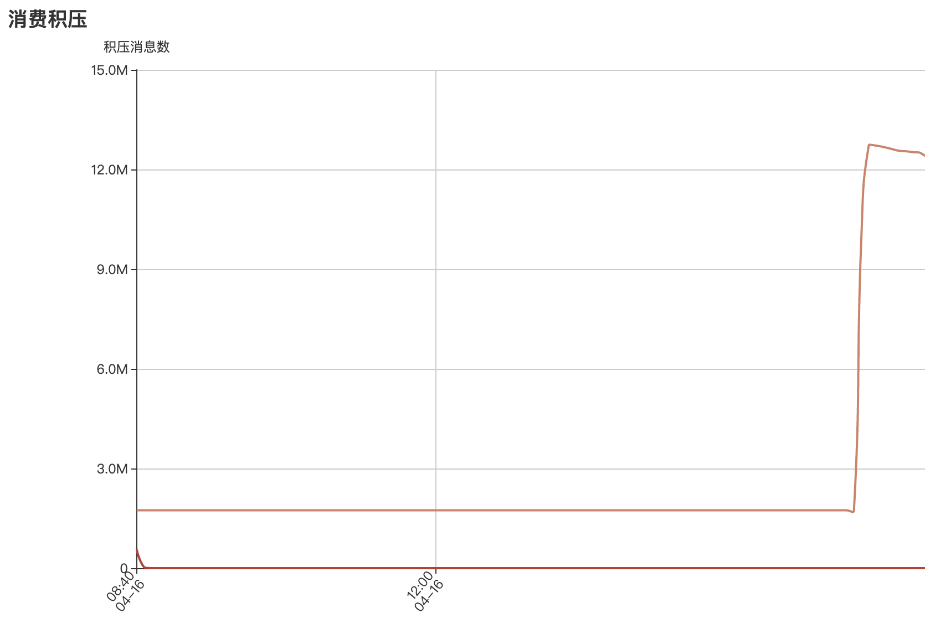925x618 pixels.
Task: Click the orange line's peak point
Action: [869, 145]
